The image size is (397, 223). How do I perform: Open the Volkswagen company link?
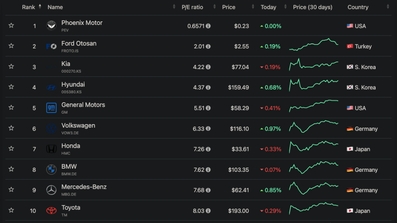(78, 126)
